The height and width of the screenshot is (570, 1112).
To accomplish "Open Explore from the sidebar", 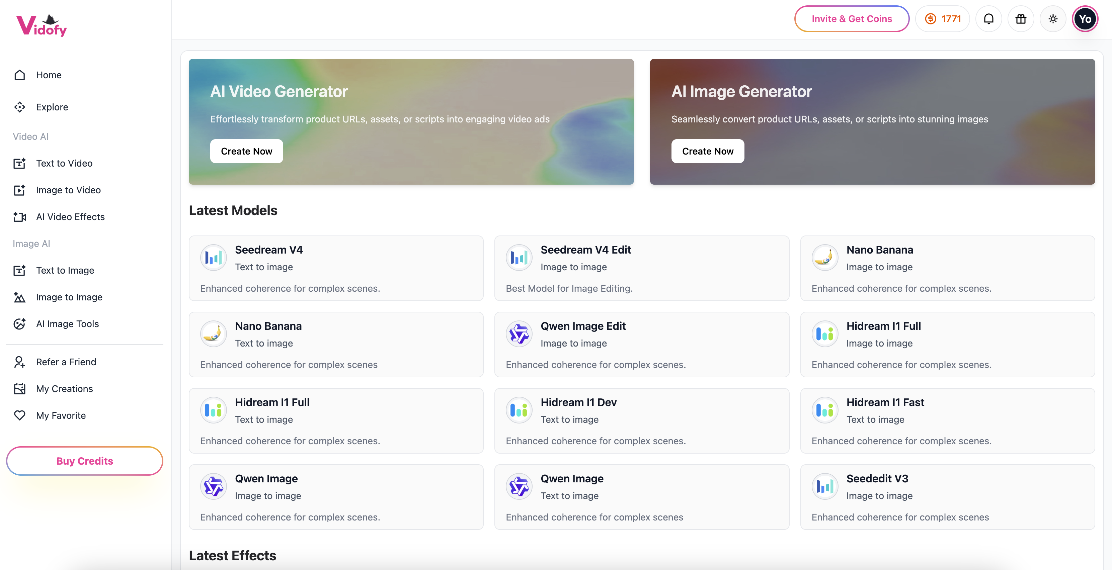I will (x=52, y=107).
